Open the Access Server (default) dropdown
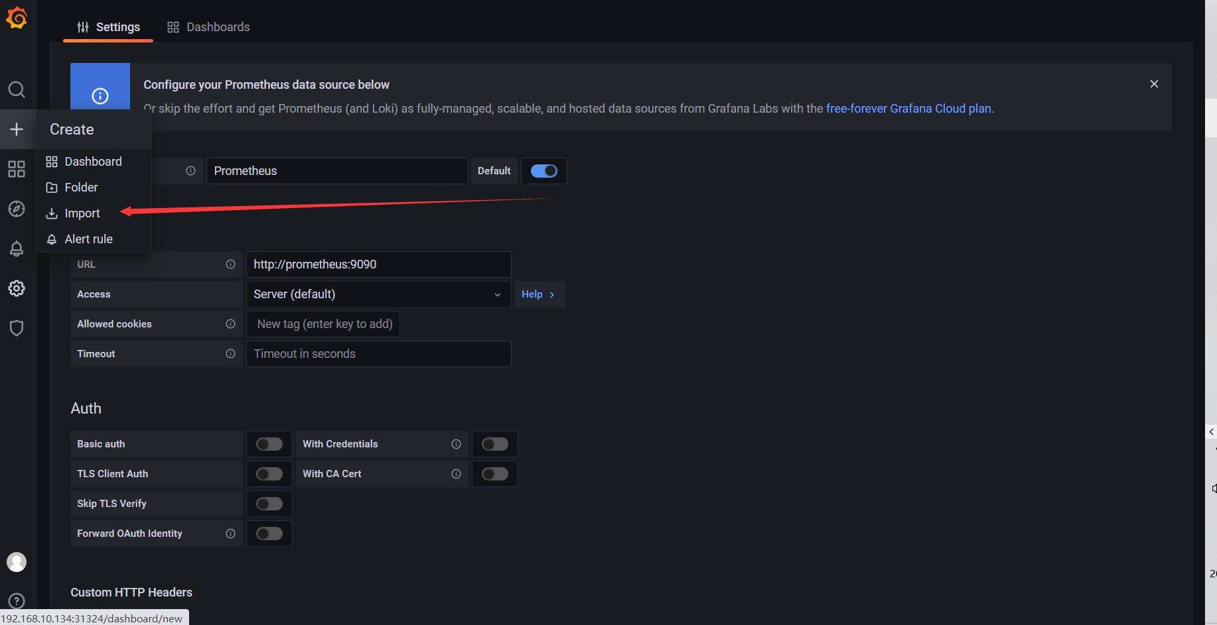Viewport: 1217px width, 625px height. [378, 294]
